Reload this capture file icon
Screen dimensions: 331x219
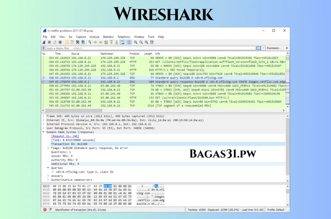[x=83, y=42]
